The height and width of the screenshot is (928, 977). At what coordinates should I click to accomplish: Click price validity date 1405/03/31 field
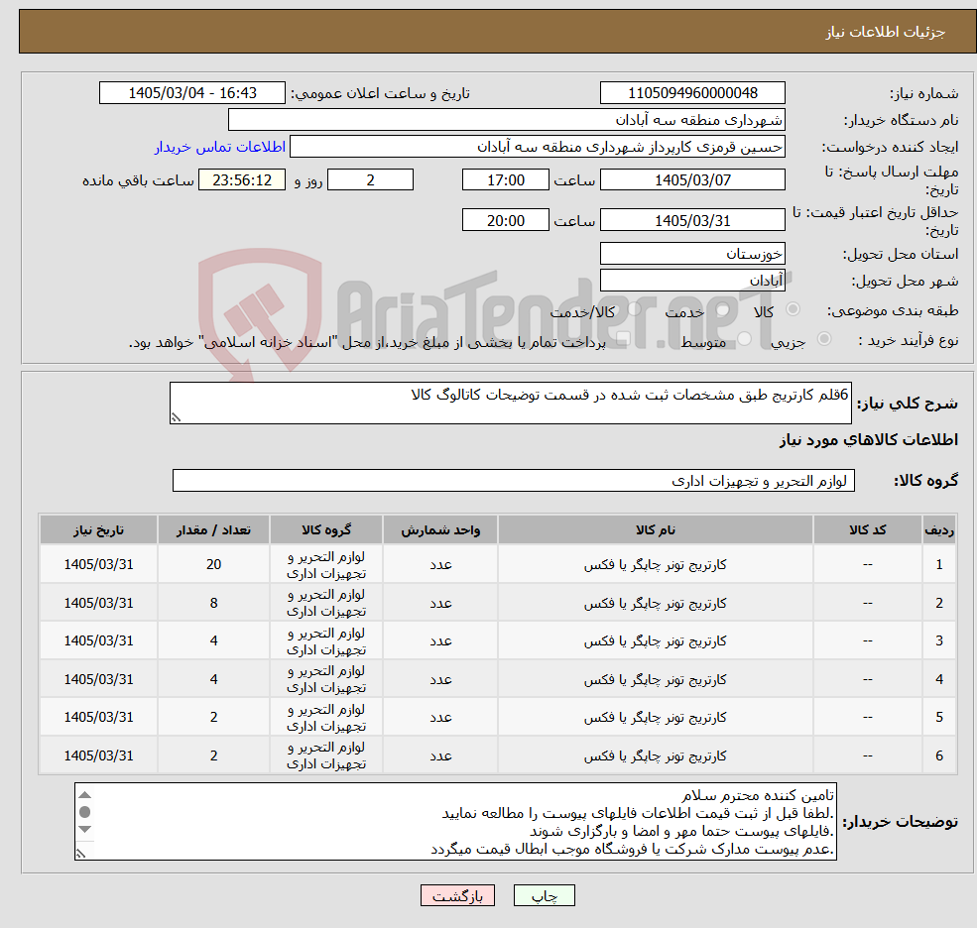(x=692, y=220)
